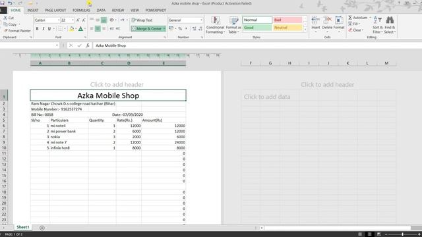Decrease font size with the shrink-font icon
This screenshot has width=422, height=237.
pyautogui.click(x=84, y=20)
